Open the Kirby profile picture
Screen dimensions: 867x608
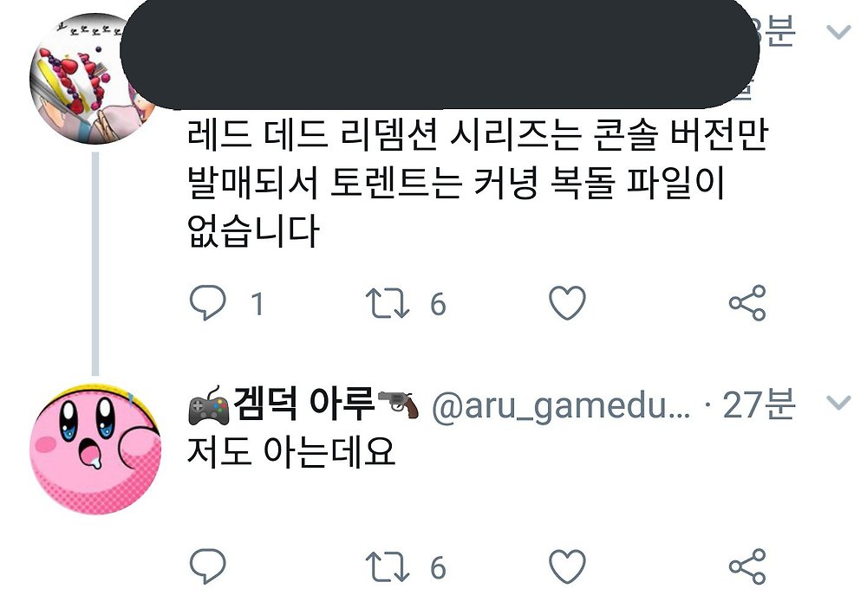(95, 449)
